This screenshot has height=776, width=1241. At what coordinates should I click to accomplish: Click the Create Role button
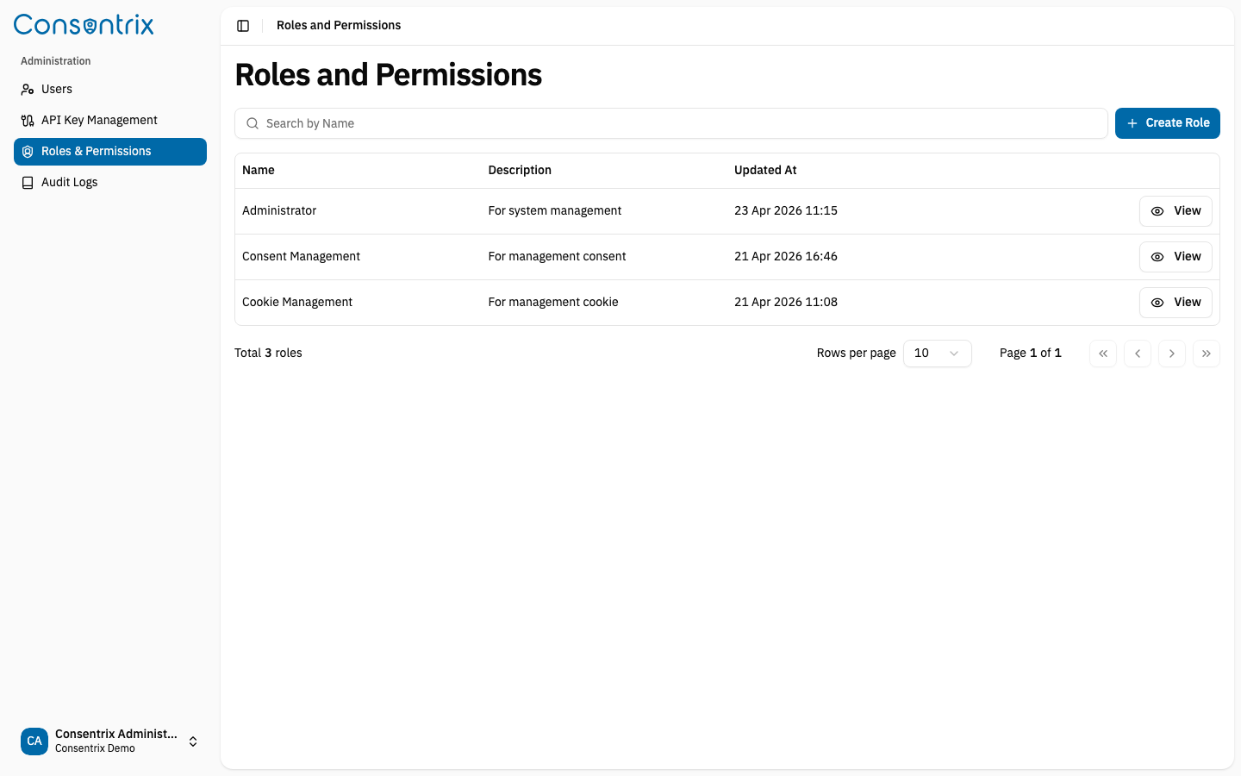[x=1168, y=123]
